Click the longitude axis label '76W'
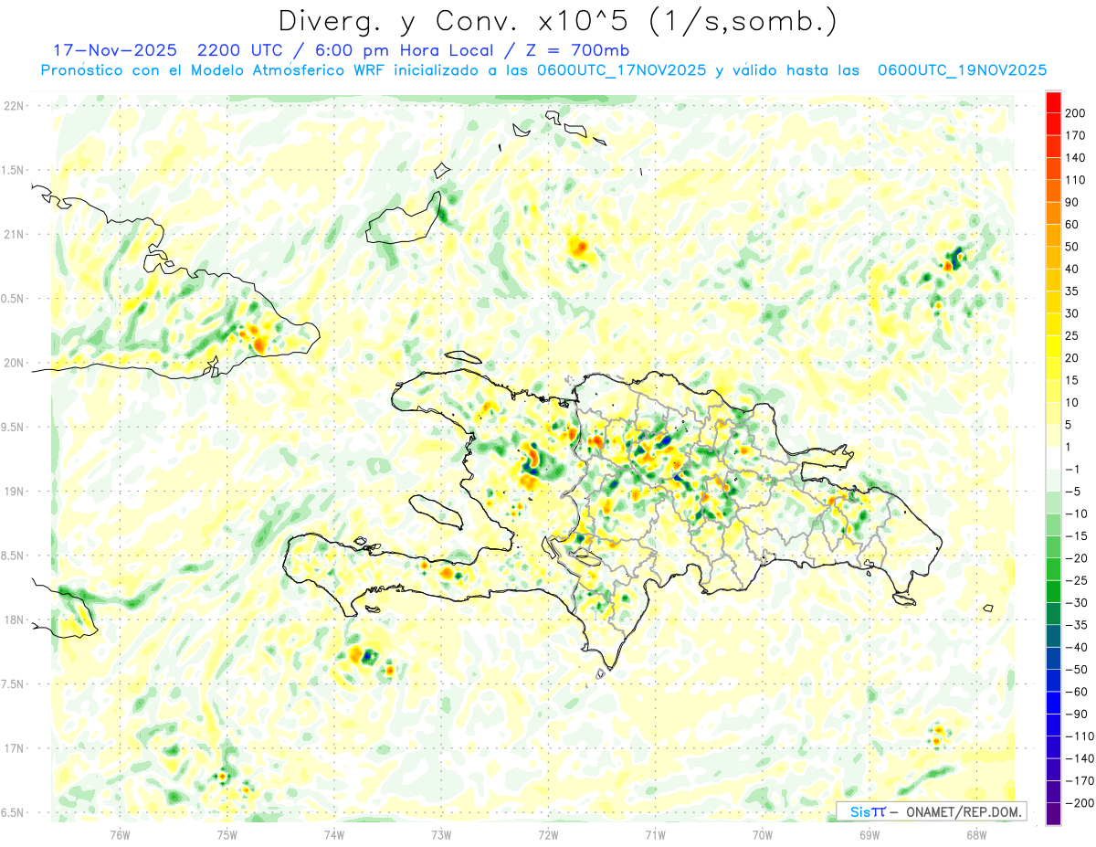 coord(120,834)
